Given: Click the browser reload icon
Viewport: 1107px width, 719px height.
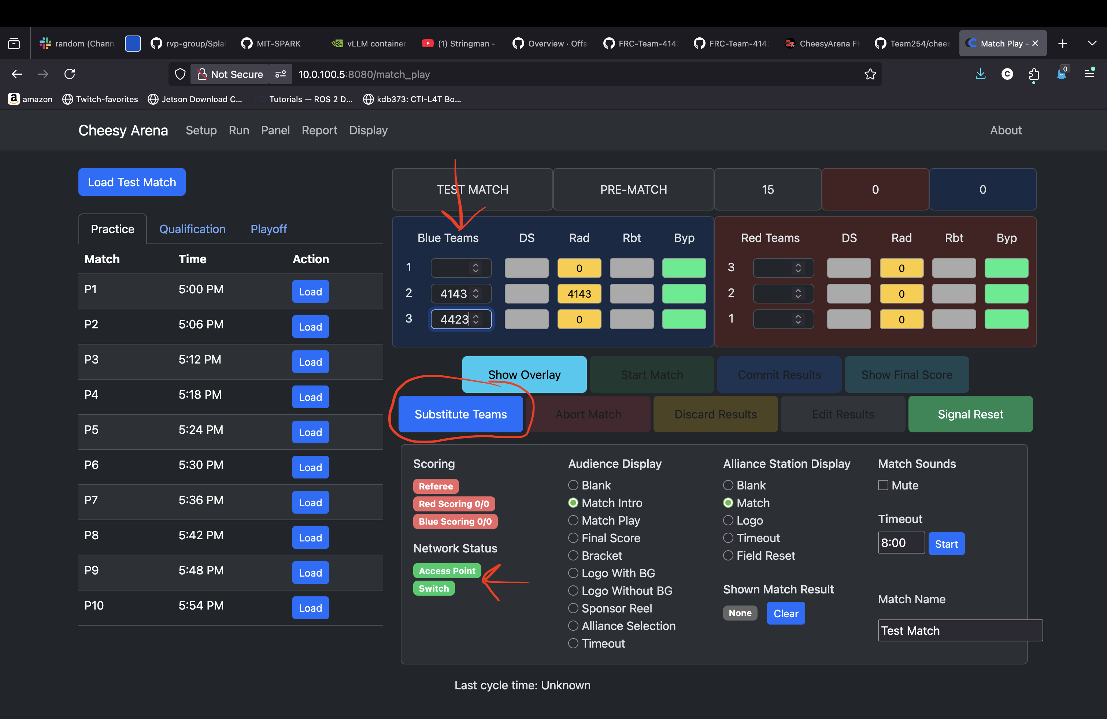Looking at the screenshot, I should coord(70,74).
